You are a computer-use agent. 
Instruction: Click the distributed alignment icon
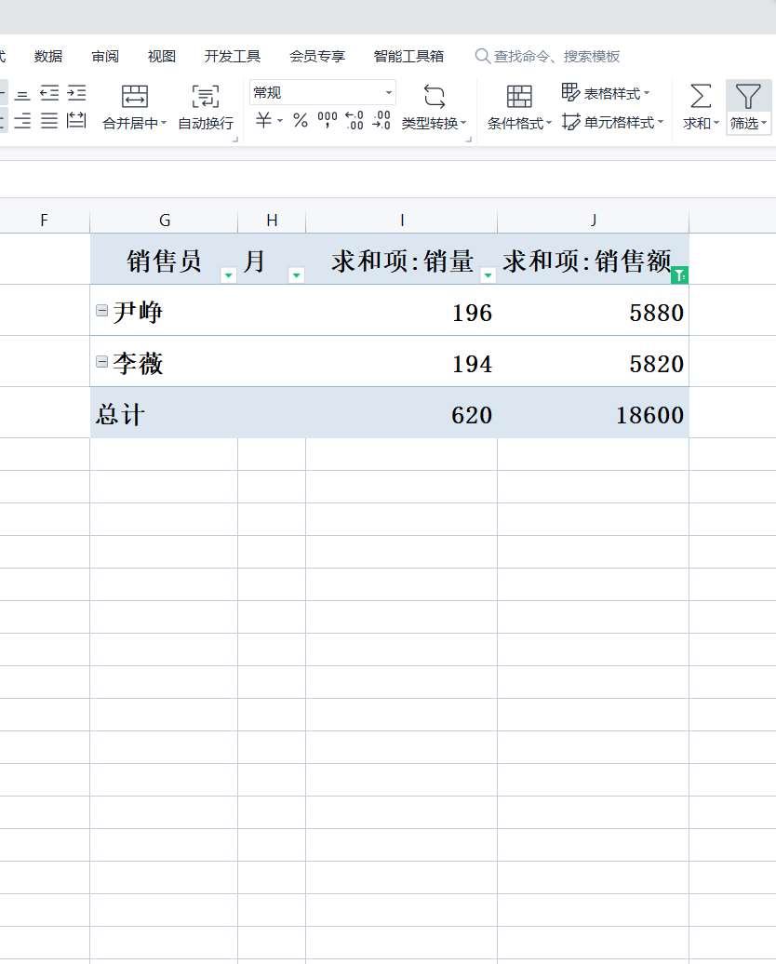coord(76,120)
